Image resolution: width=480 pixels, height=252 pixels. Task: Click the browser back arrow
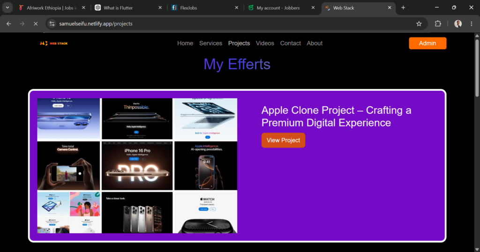8,23
